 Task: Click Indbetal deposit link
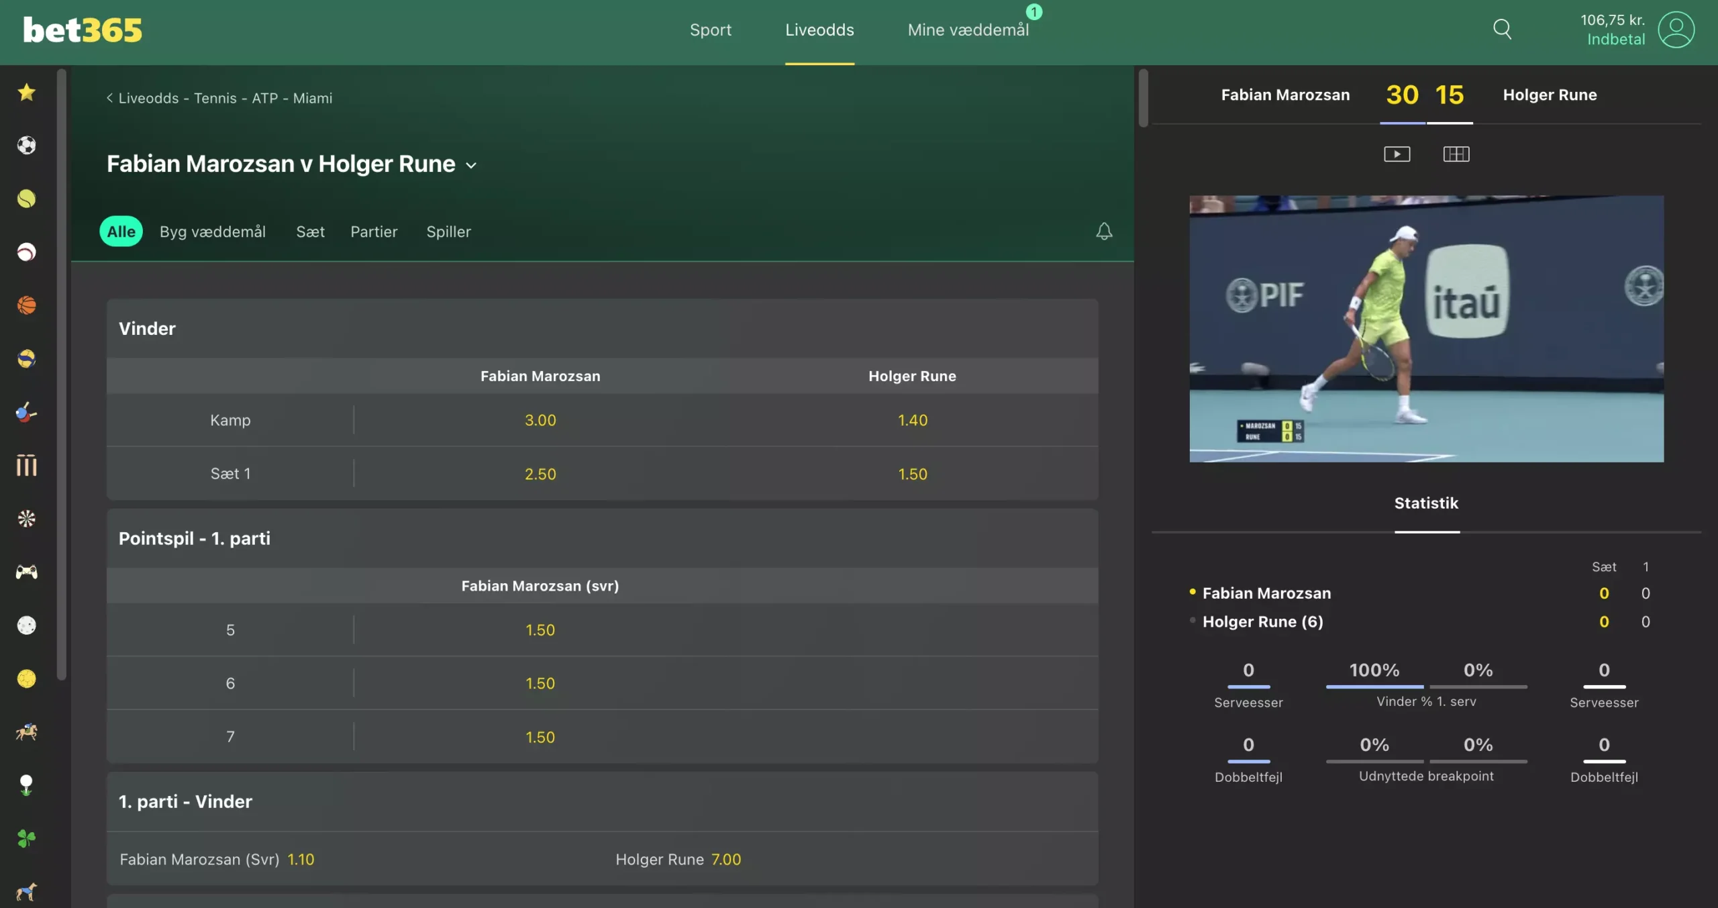point(1615,39)
